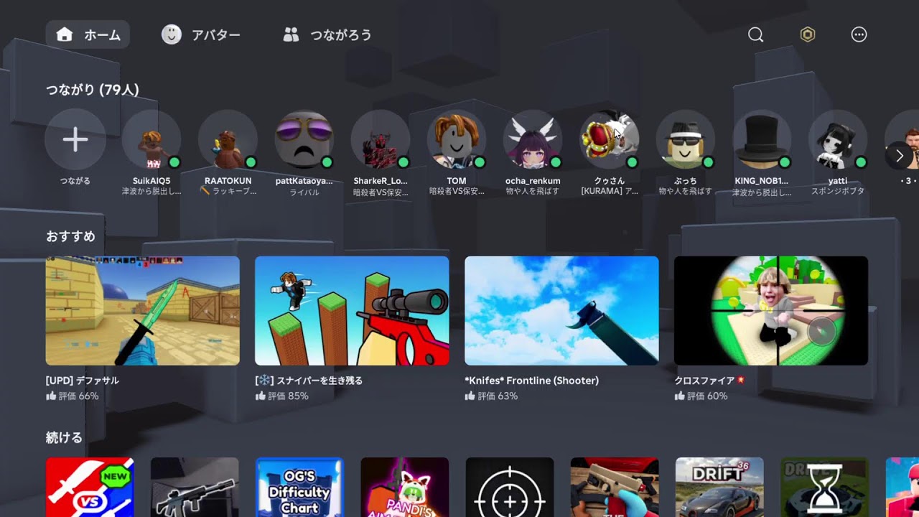Viewport: 919px width, 517px height.
Task: Open the Robux hexagon icon
Action: click(x=808, y=34)
